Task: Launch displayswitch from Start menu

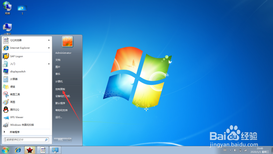Action: 27,71
